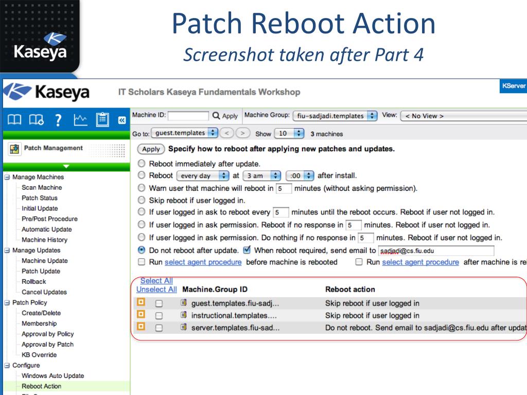Click select agent procedure link before reboot
Viewport: 527px width, 395px height.
tap(203, 262)
